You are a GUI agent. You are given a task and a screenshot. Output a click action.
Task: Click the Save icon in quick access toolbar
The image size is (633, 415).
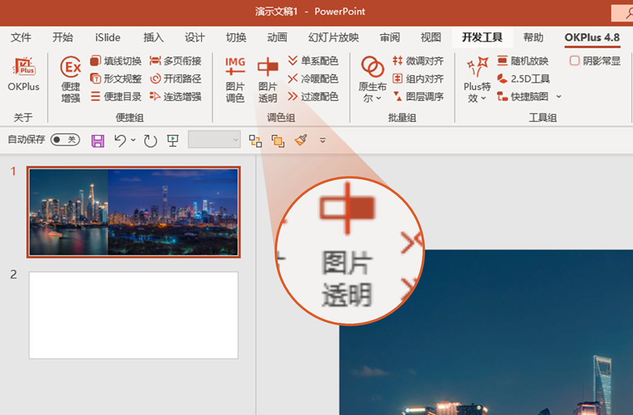(97, 140)
